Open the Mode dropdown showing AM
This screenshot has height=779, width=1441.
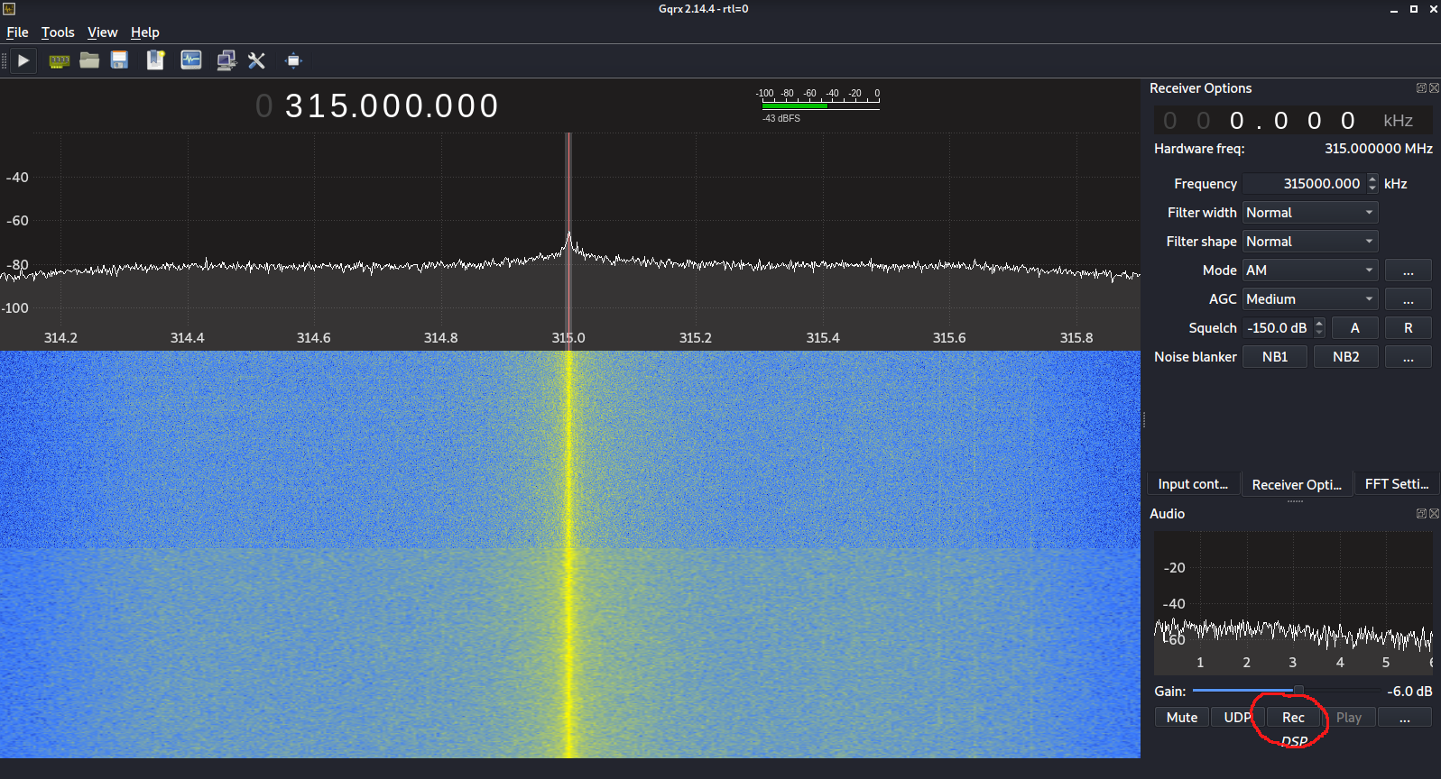point(1310,270)
